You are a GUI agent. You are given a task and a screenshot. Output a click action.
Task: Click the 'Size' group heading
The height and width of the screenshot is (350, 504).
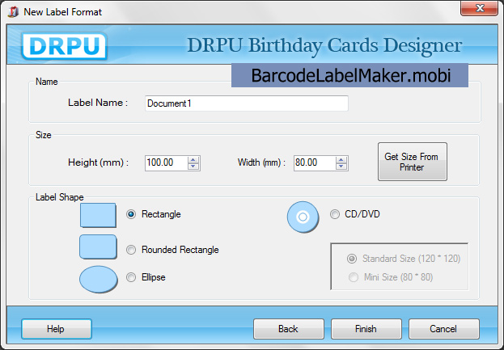click(44, 135)
